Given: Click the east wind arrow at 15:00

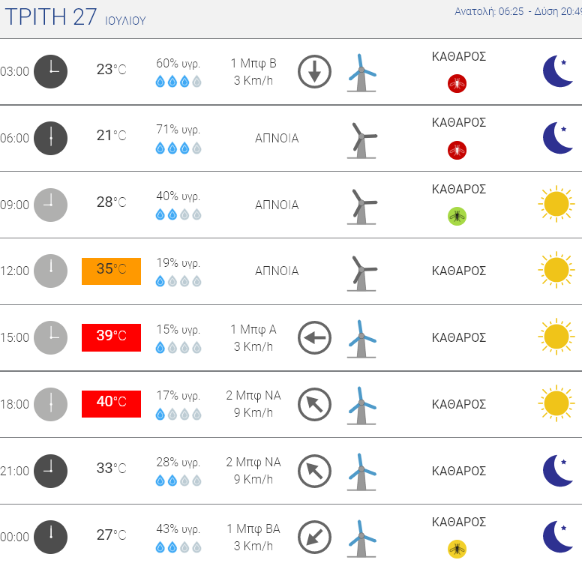Looking at the screenshot, I should (x=314, y=338).
